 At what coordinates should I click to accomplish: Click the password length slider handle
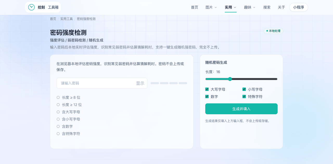230,79
